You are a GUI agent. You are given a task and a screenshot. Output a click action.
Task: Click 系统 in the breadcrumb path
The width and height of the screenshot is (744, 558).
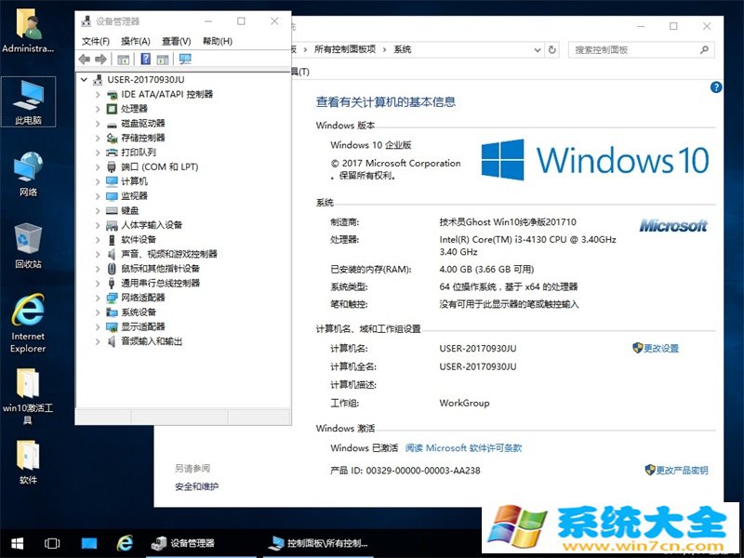pyautogui.click(x=403, y=49)
